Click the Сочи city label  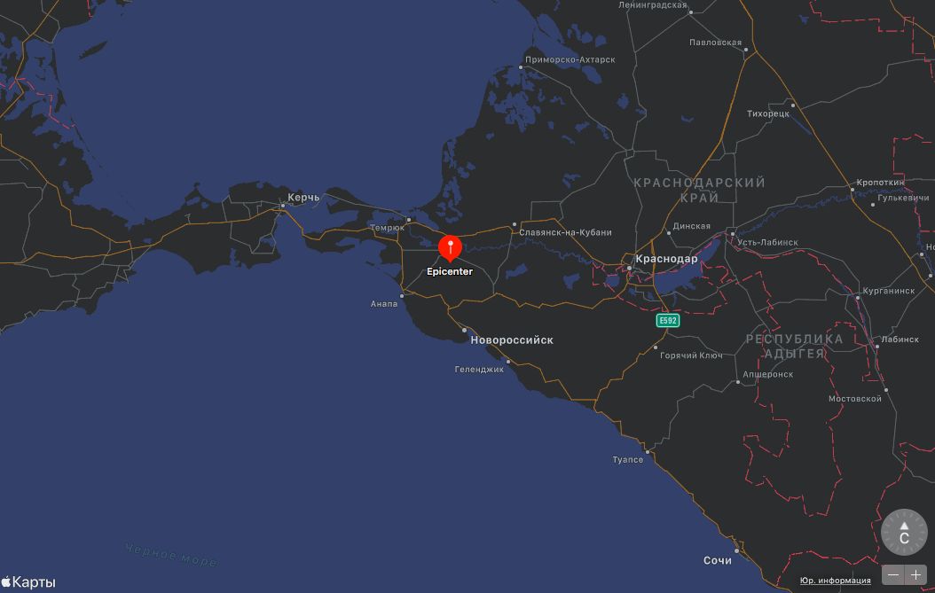point(718,560)
